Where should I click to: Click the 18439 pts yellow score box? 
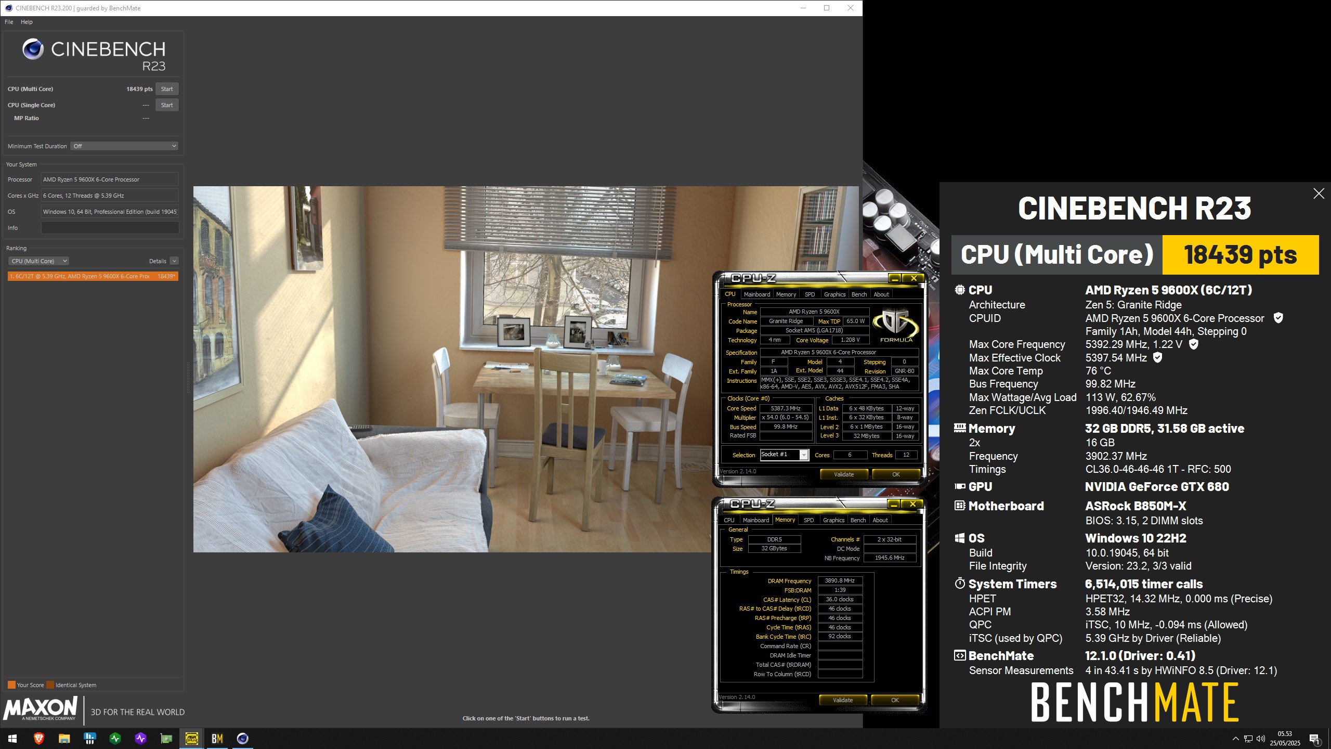(1241, 255)
